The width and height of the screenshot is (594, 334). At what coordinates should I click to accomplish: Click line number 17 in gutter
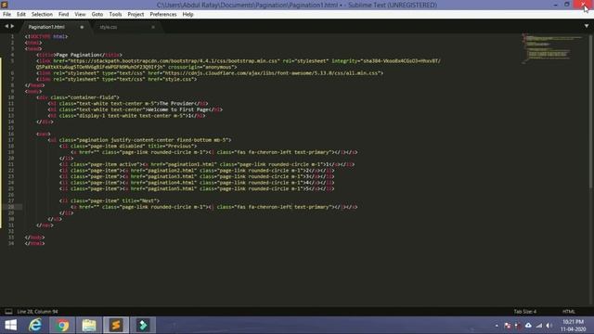coord(11,140)
